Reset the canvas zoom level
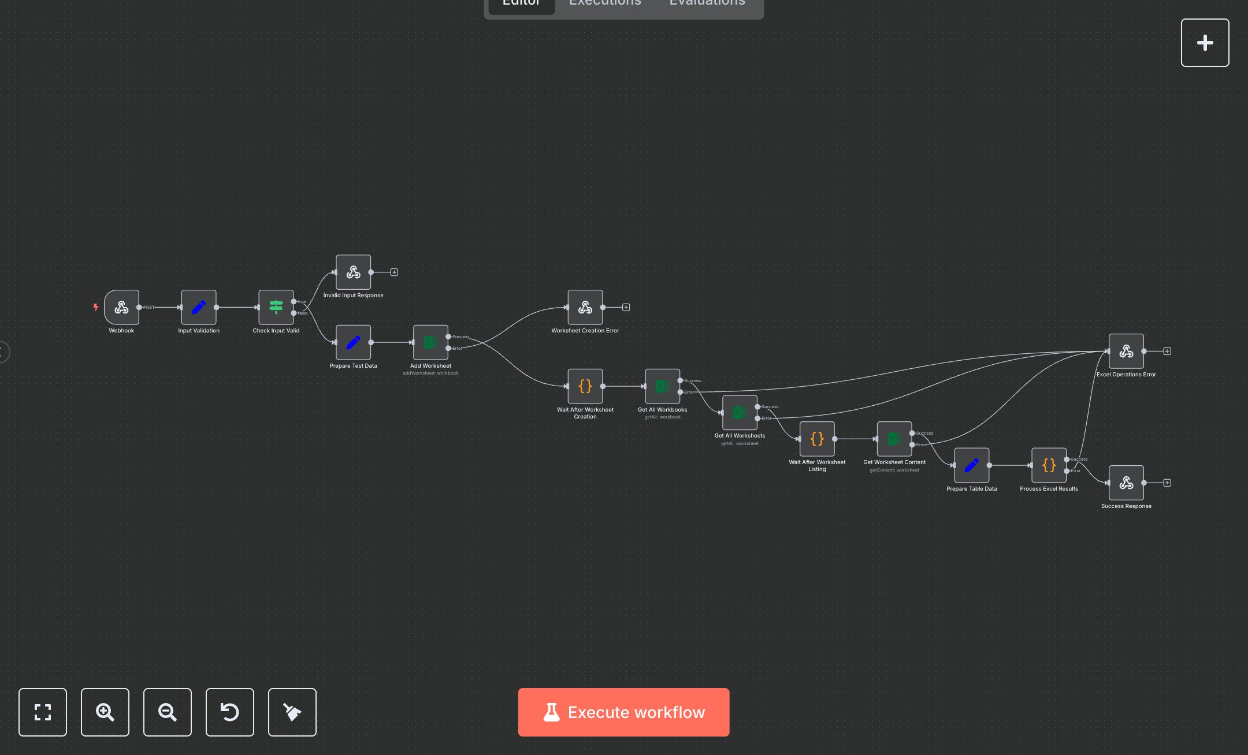The height and width of the screenshot is (755, 1248). (230, 712)
